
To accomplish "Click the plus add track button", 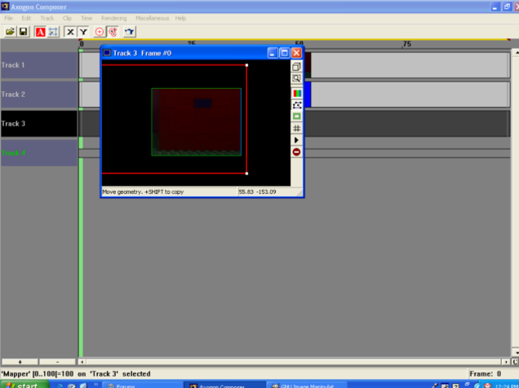I will point(20,362).
